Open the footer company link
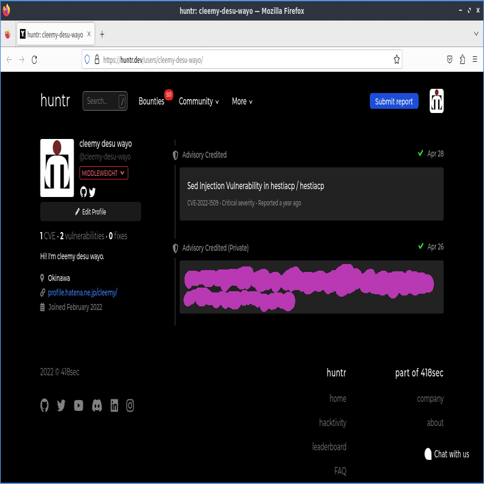This screenshot has width=484, height=484. [x=430, y=399]
